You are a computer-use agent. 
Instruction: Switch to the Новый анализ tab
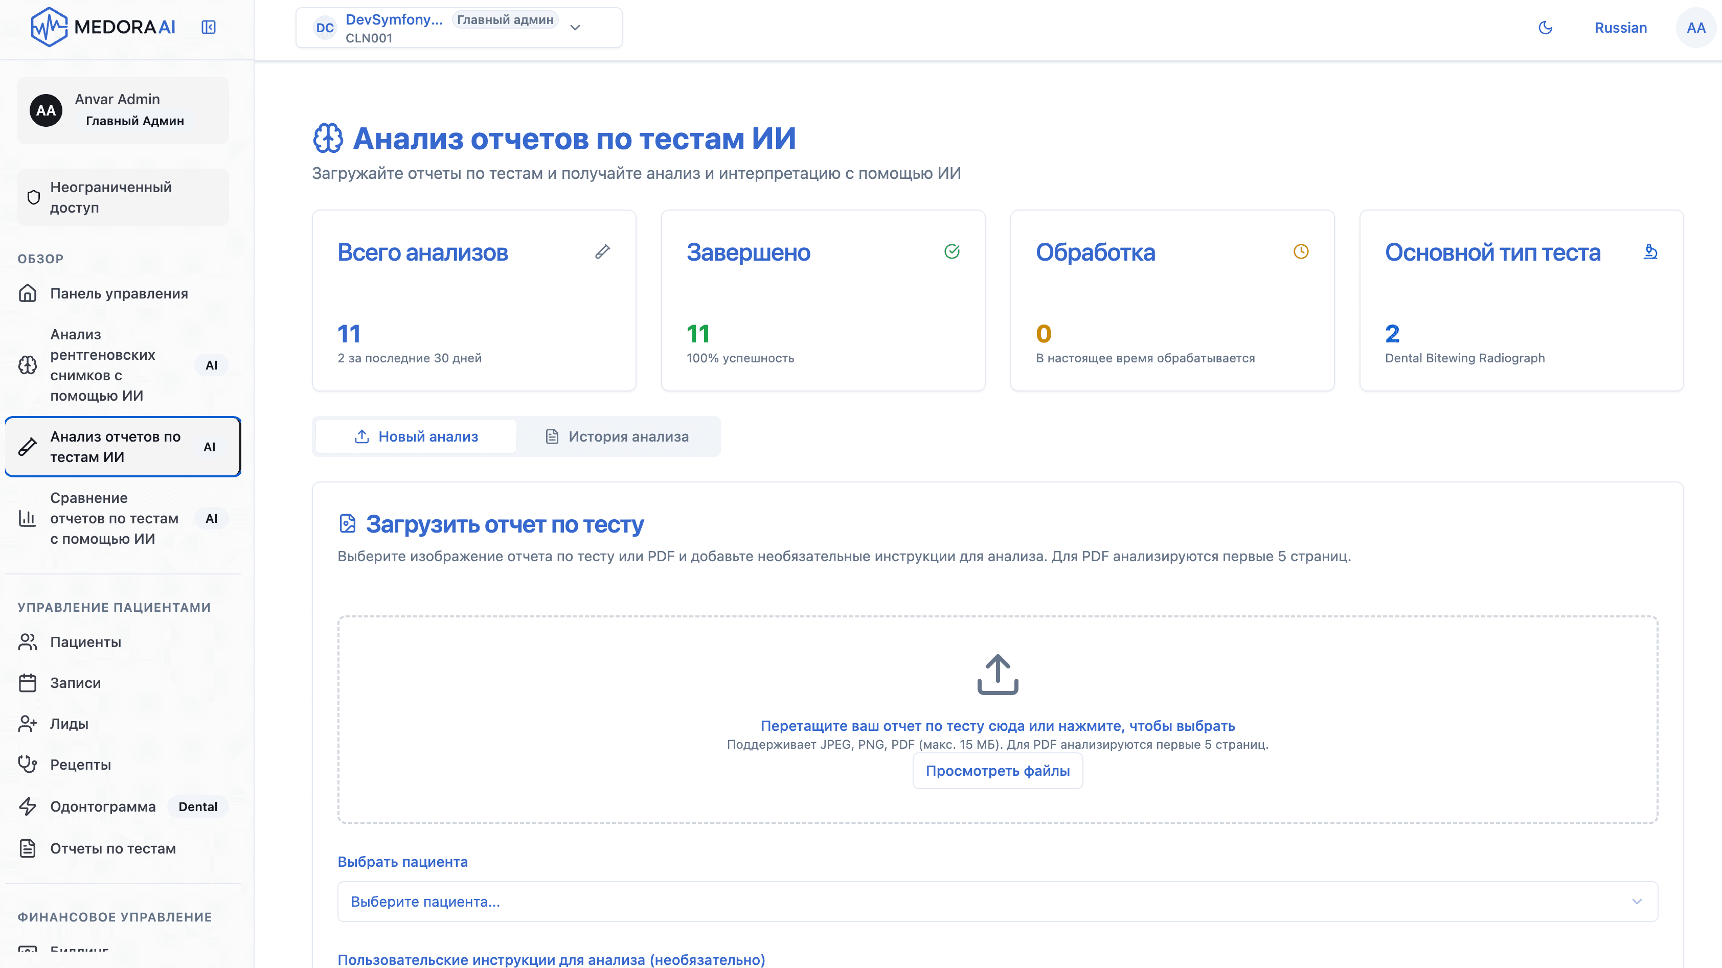[416, 436]
